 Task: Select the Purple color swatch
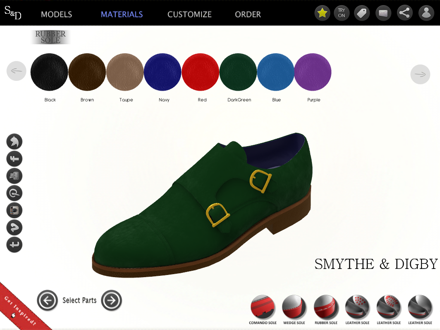click(x=313, y=72)
